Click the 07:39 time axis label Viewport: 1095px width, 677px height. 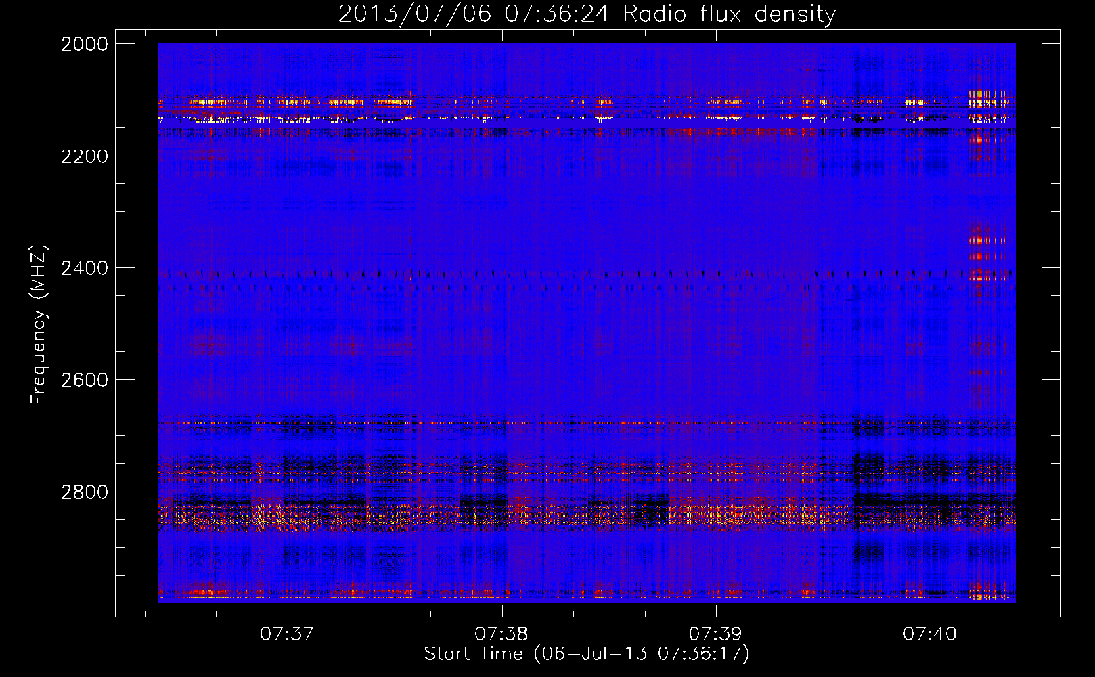click(x=715, y=634)
